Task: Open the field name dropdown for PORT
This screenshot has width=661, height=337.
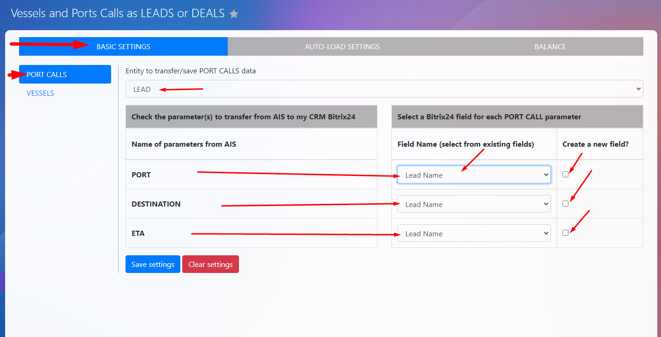Action: coord(474,175)
